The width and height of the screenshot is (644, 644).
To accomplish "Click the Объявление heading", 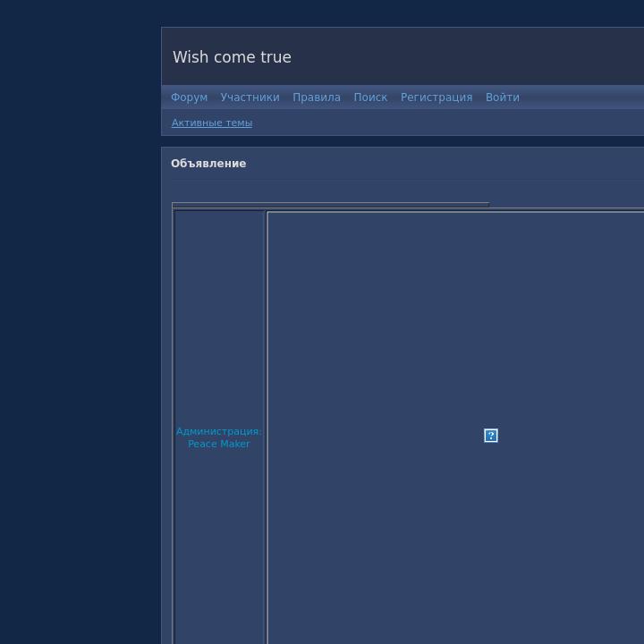I will coord(208,164).
